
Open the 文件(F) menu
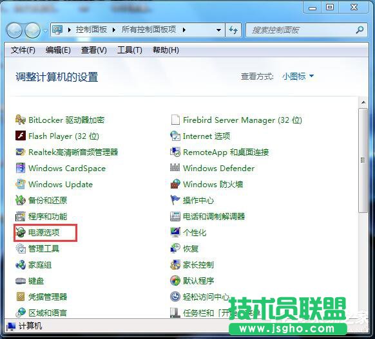click(23, 50)
